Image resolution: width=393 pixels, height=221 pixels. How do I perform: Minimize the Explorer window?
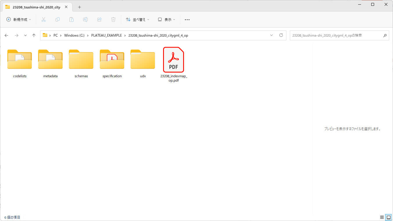pyautogui.click(x=360, y=4)
